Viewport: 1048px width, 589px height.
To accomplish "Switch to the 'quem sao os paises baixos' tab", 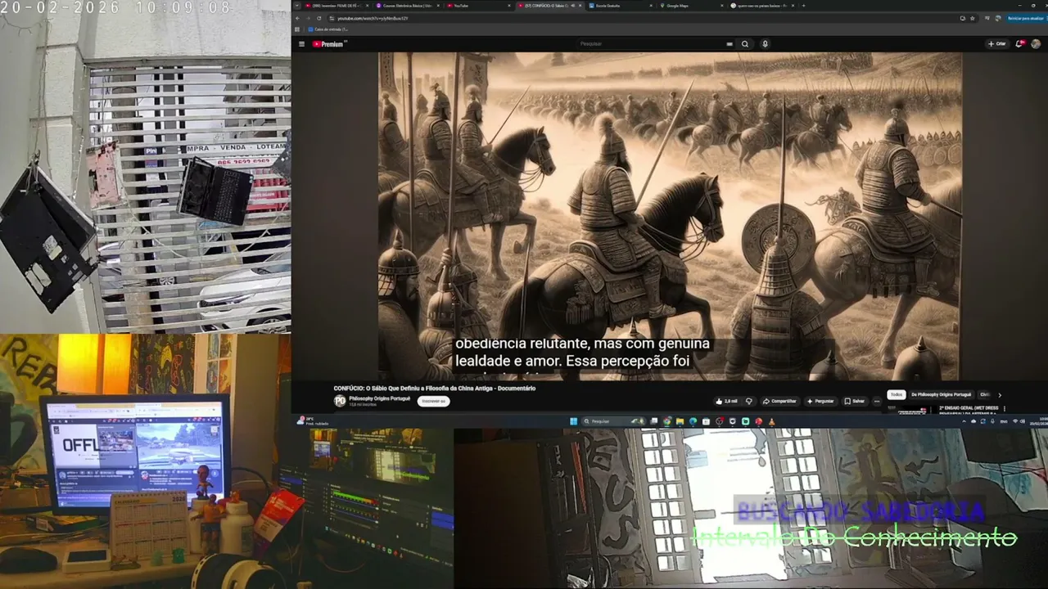I will tap(762, 6).
